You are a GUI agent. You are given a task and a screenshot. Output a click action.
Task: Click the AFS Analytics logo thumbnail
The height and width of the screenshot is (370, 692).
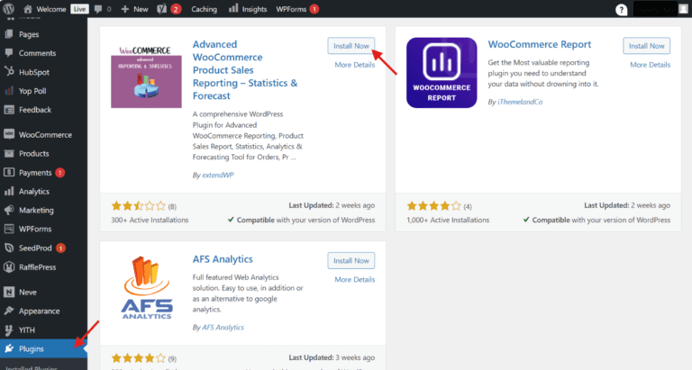click(x=146, y=287)
